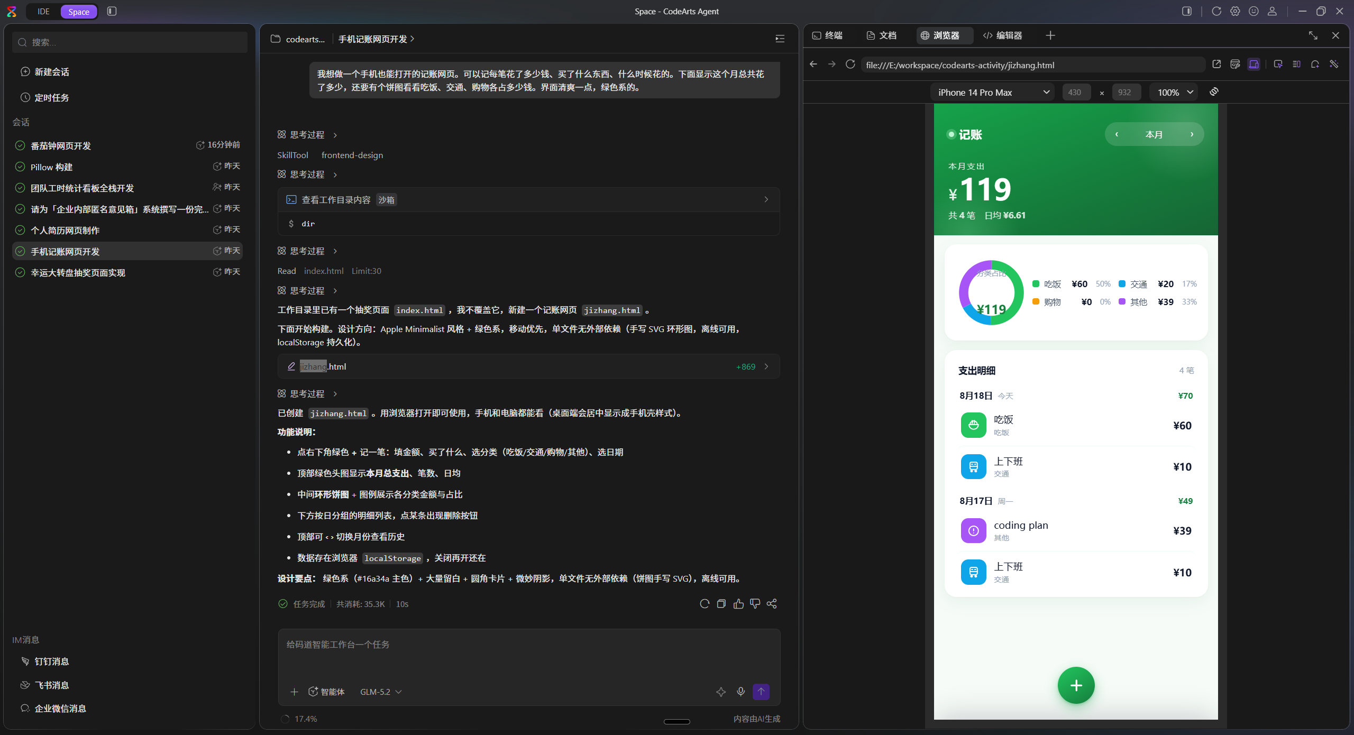Open the 智能体 agent selector
The width and height of the screenshot is (1354, 735).
tap(326, 692)
